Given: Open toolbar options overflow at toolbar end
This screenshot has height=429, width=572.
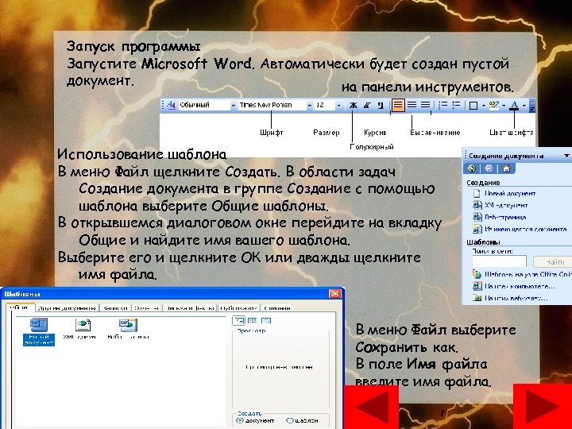Looking at the screenshot, I should (532, 105).
